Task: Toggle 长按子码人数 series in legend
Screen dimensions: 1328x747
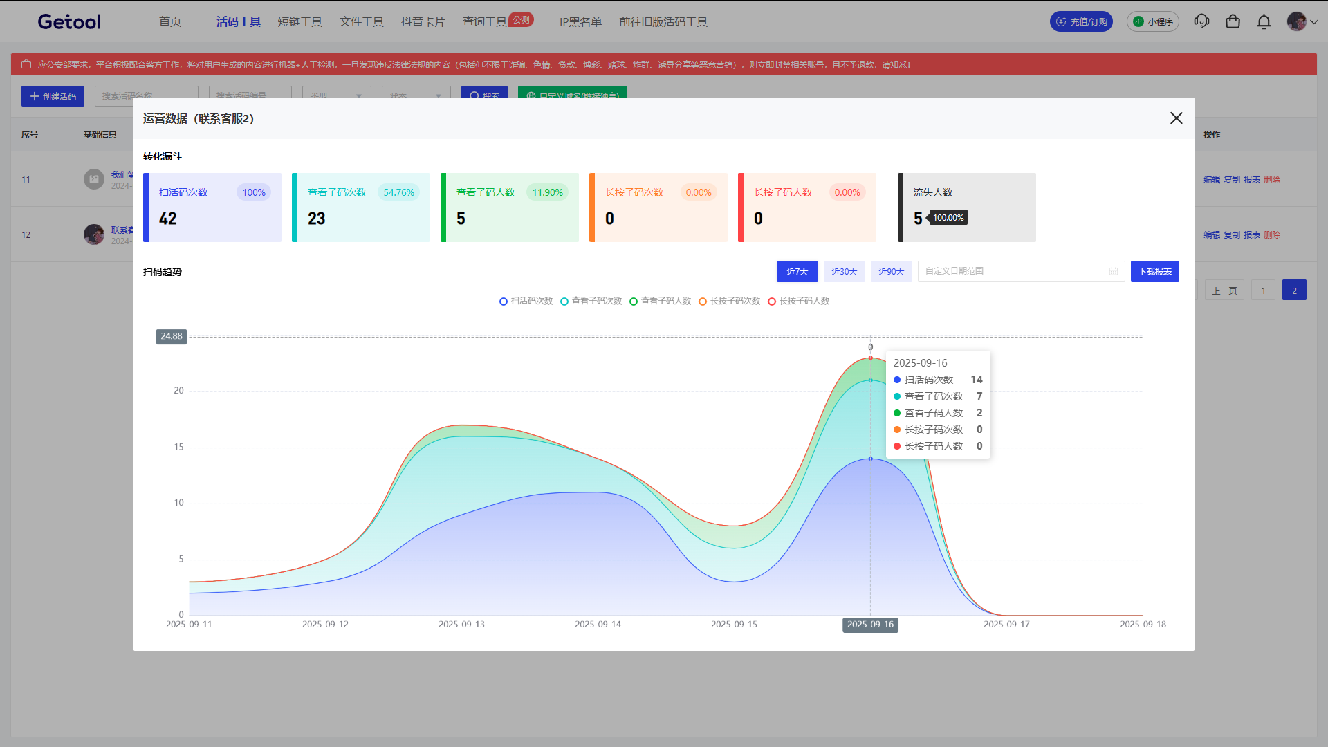Action: coord(799,301)
